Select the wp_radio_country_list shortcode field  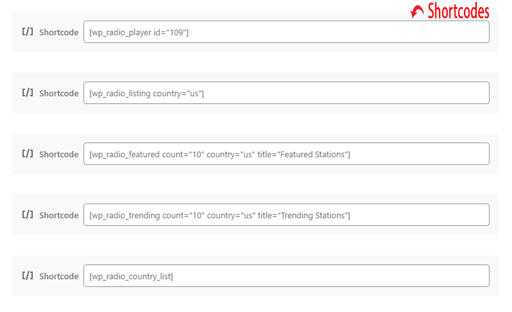tap(286, 276)
